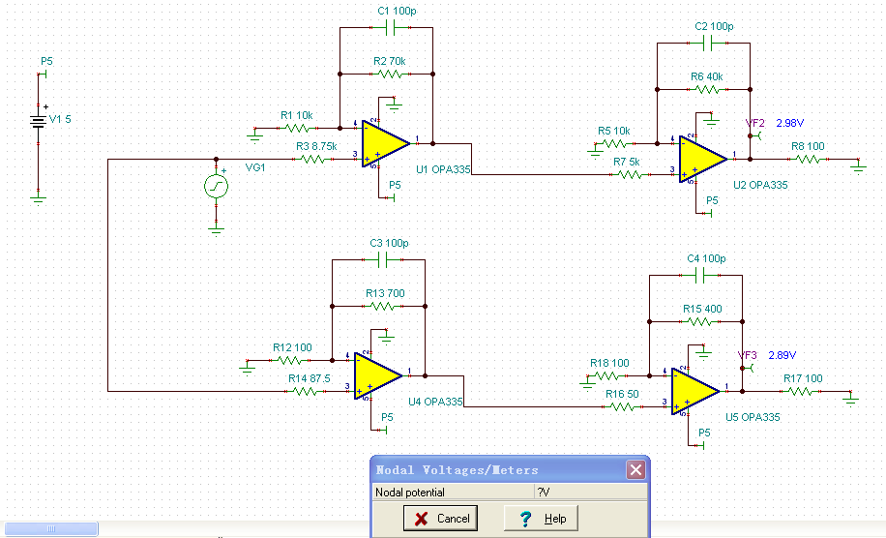Screen dimensions: 886x538
Task: Click the P5 jumper above battery V1
Action: [x=42, y=75]
